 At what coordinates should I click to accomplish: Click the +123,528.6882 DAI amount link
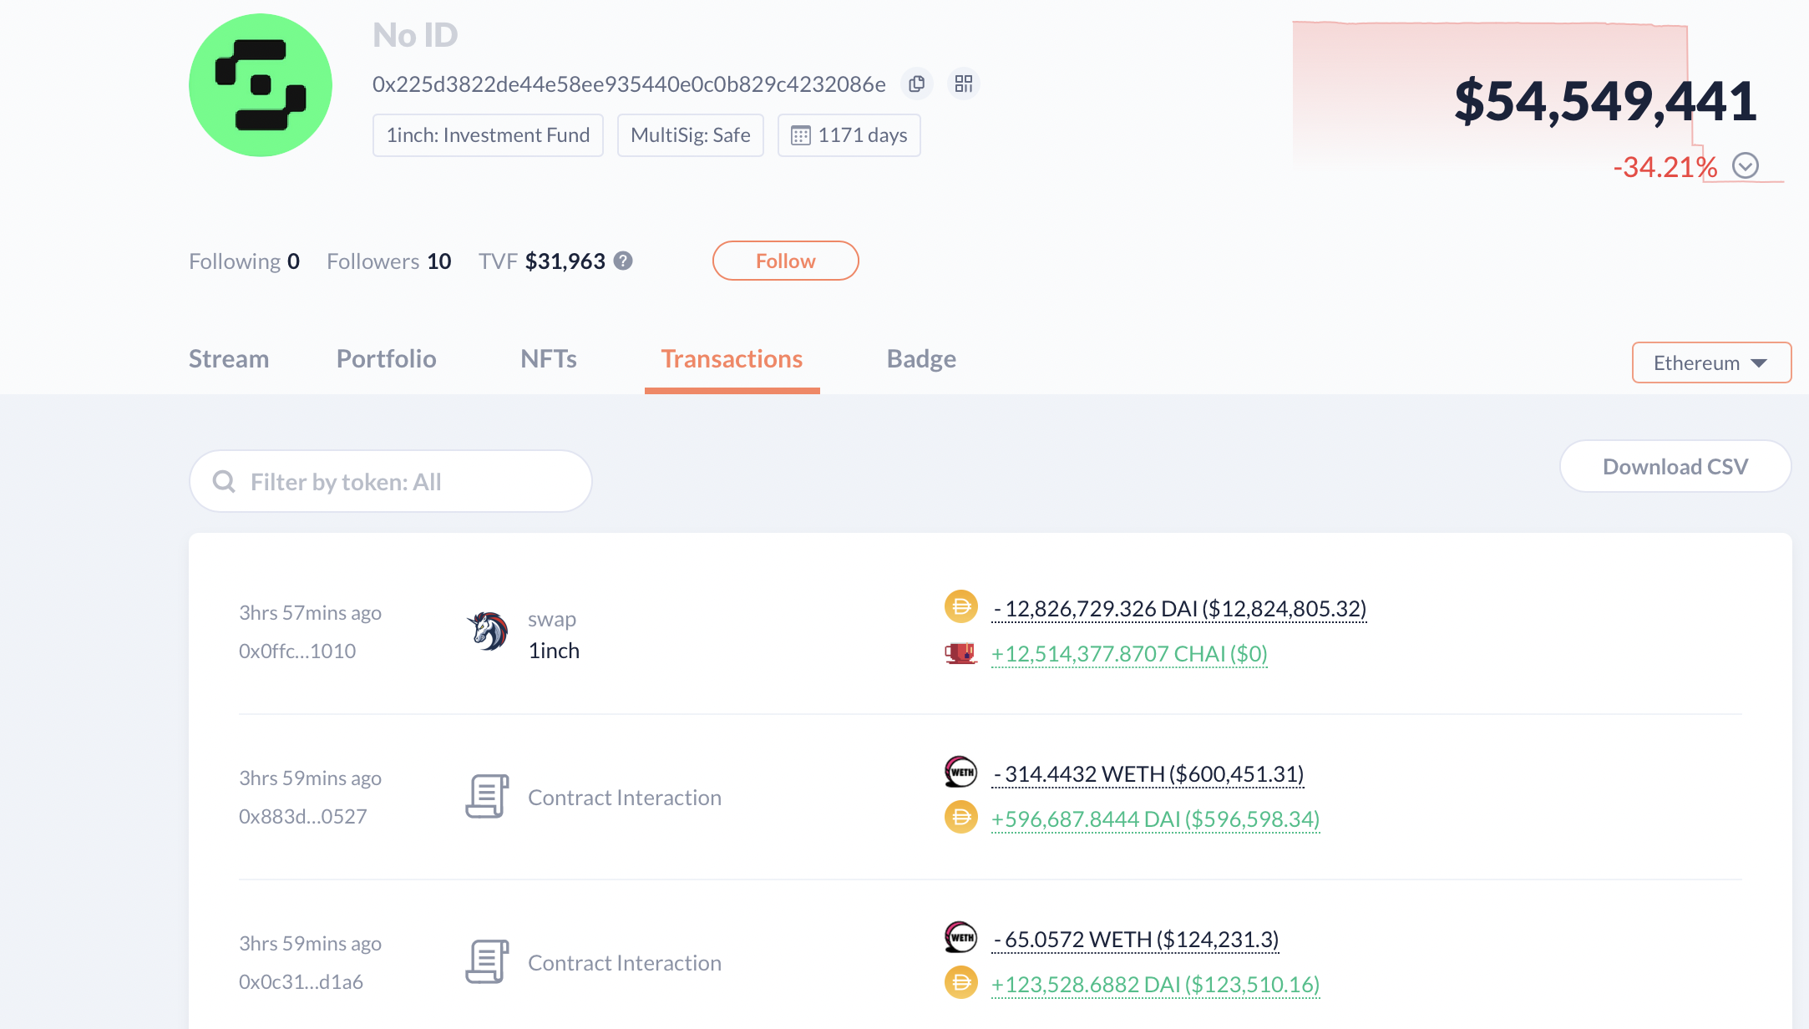click(x=1155, y=985)
